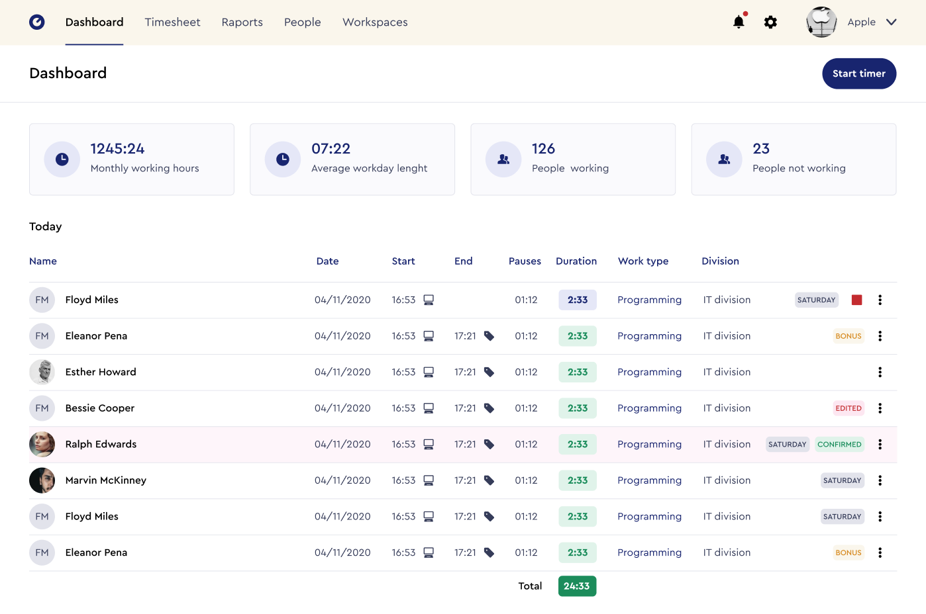Viewport: 926px width, 614px height.
Task: Click the tag icon beside Eleanor Pena's end time
Action: [x=489, y=335]
